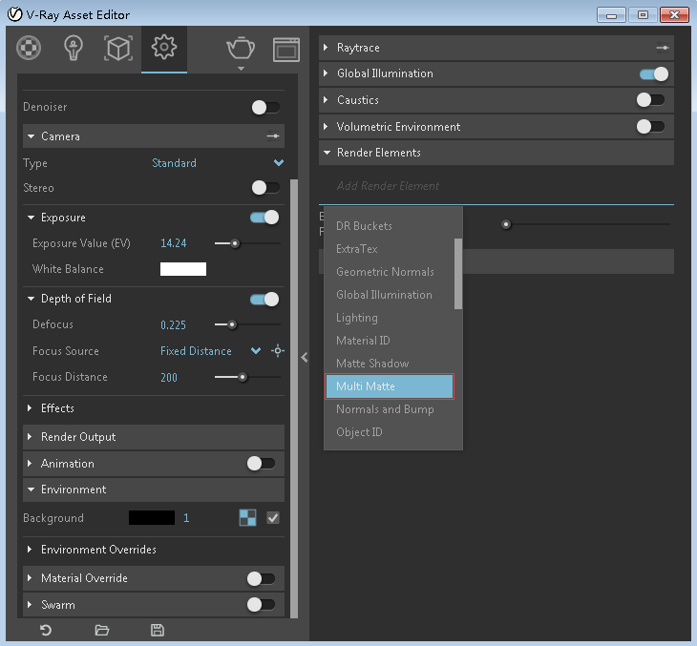Click the White Balance color swatch
The height and width of the screenshot is (646, 697).
(x=183, y=269)
